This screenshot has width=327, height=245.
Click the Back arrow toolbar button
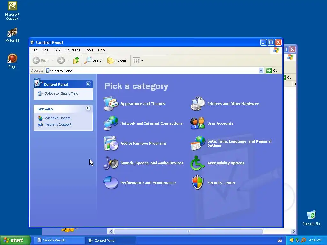[x=41, y=60]
